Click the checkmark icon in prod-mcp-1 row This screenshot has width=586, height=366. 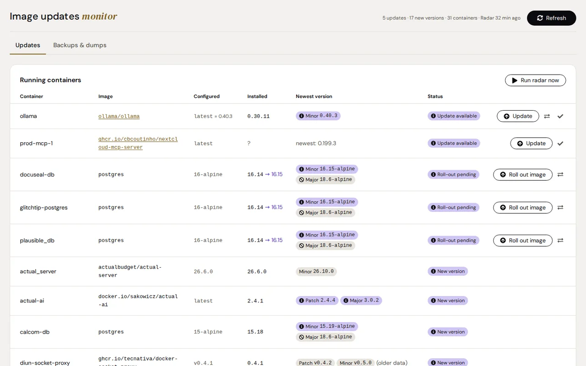[560, 143]
